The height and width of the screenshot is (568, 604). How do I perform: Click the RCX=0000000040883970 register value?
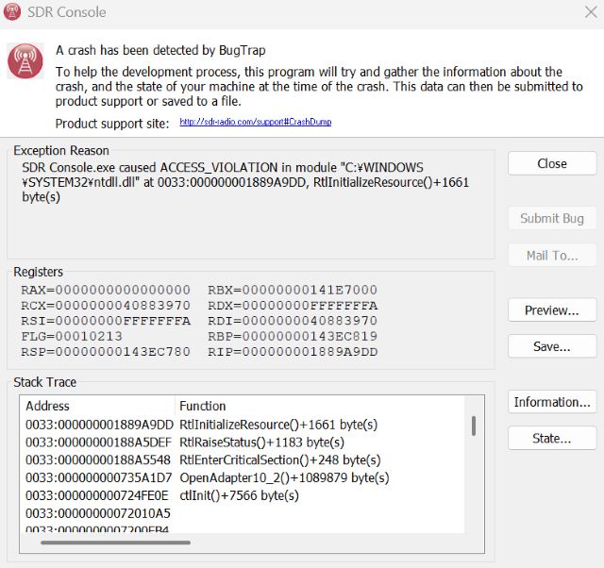point(106,306)
